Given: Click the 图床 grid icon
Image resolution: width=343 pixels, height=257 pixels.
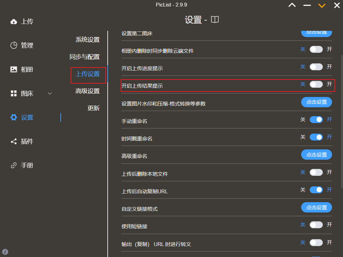Looking at the screenshot, I should coord(14,93).
